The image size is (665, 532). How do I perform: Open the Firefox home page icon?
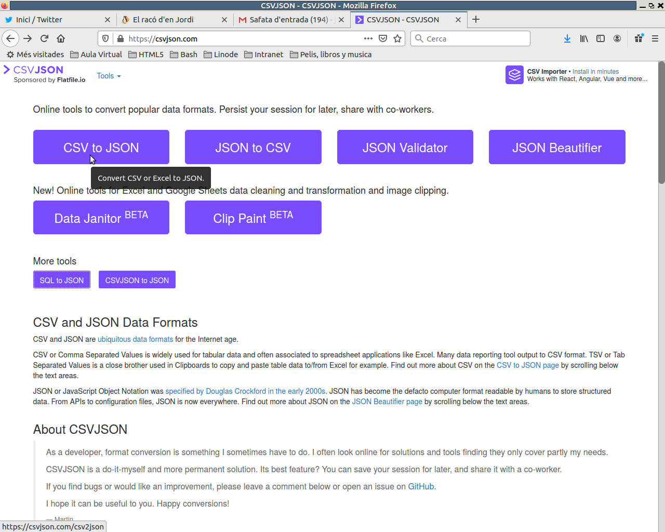[x=61, y=38]
